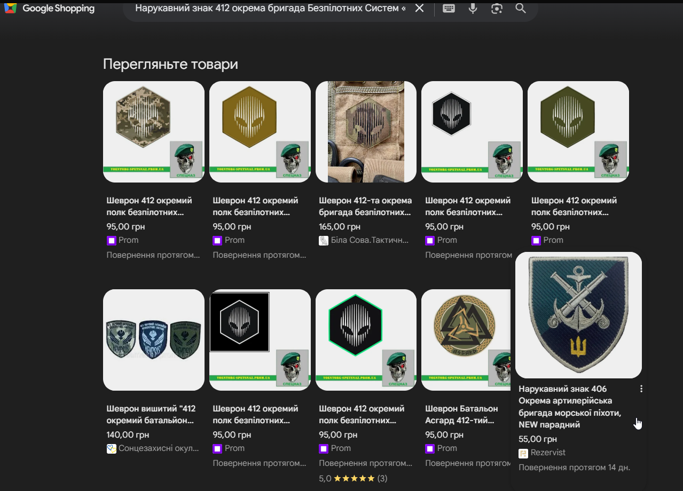683x491 pixels.
Task: Open the olive green hexagon patch image
Action: [578, 132]
